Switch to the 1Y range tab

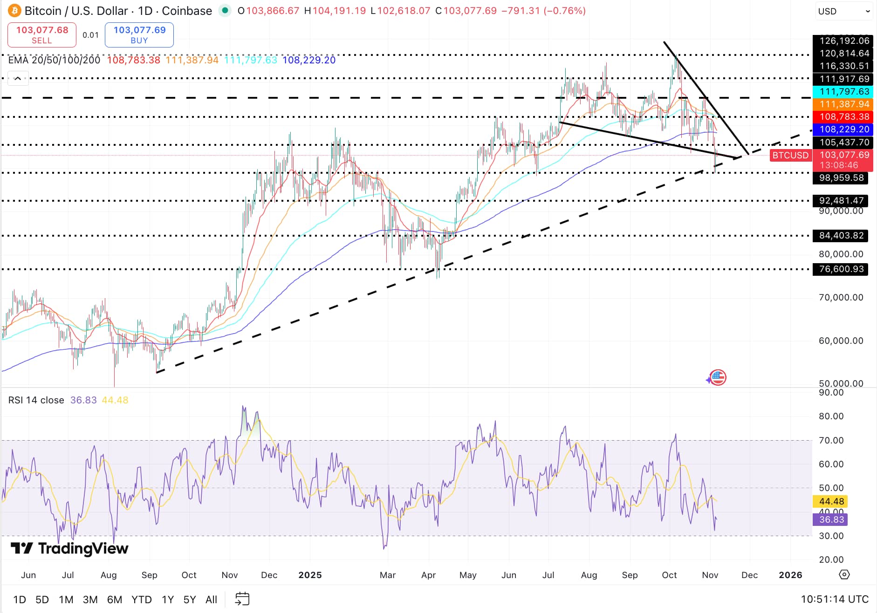(167, 599)
